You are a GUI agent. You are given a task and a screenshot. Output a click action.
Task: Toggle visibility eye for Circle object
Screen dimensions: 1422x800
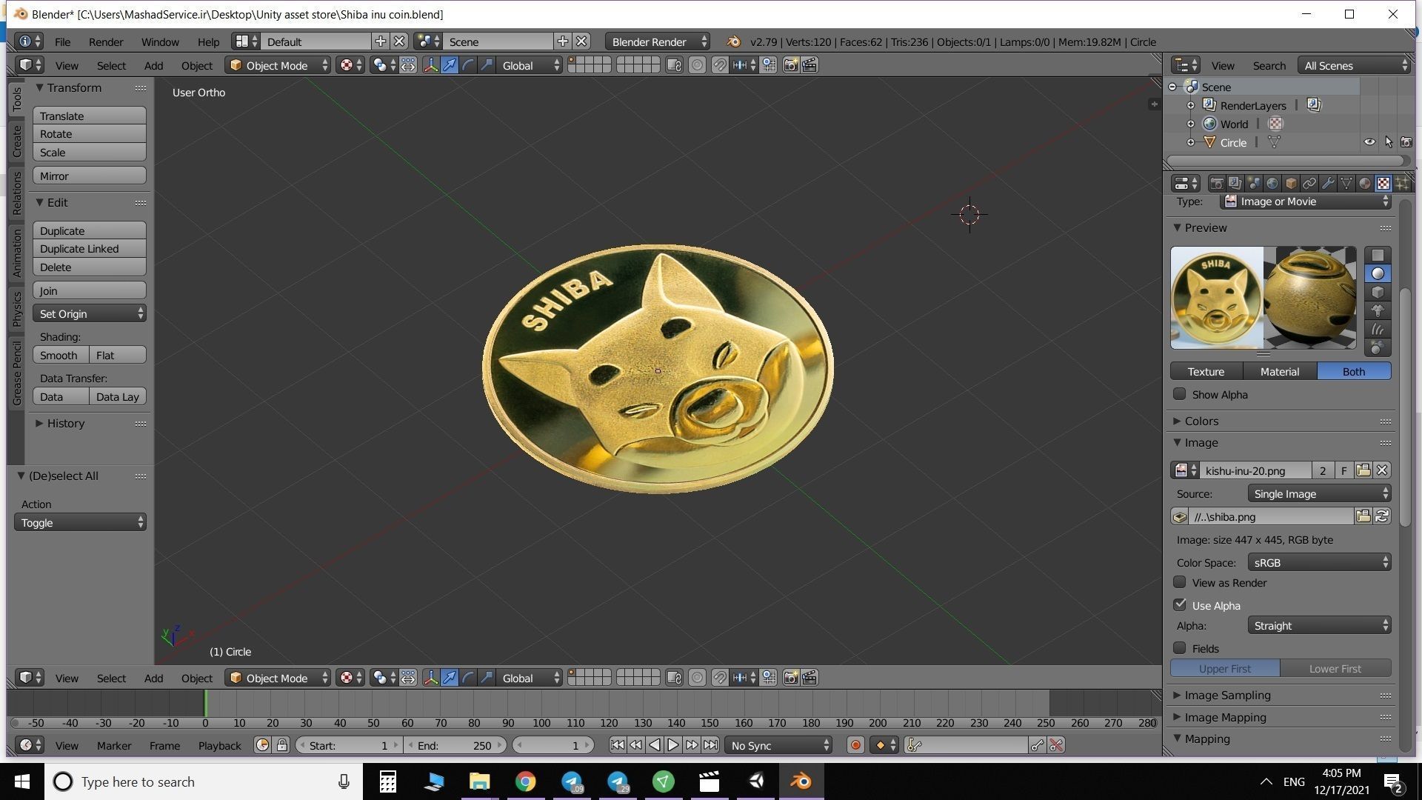[x=1369, y=142]
